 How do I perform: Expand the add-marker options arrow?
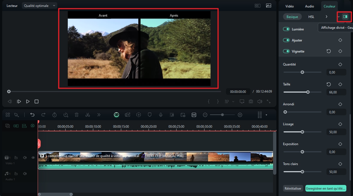pos(233,101)
